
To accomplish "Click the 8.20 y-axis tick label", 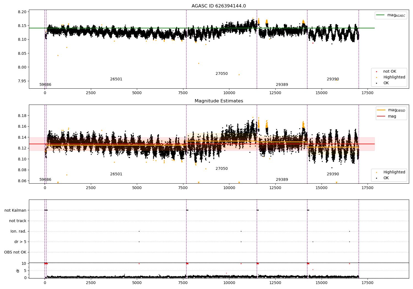I will (x=23, y=12).
